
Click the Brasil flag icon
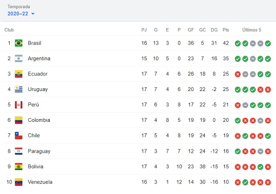(18, 43)
